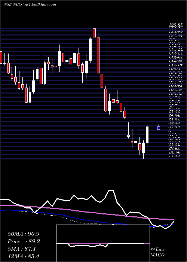Click the highest red candle at chart peak
The height and width of the screenshot is (262, 187).
coord(94,33)
